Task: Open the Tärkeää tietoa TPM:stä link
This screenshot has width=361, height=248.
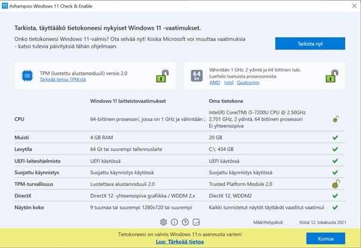Action: (x=63, y=80)
